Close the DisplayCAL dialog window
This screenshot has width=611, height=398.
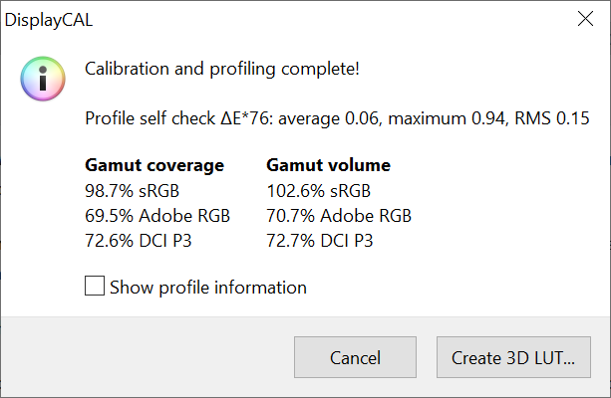(583, 18)
